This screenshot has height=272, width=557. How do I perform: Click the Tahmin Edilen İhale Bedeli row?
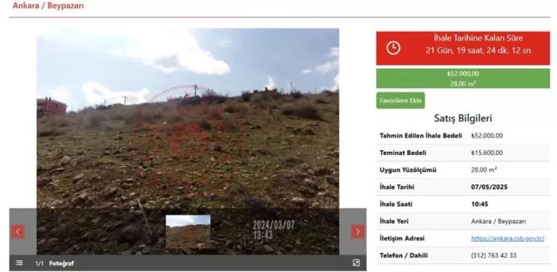click(x=463, y=136)
